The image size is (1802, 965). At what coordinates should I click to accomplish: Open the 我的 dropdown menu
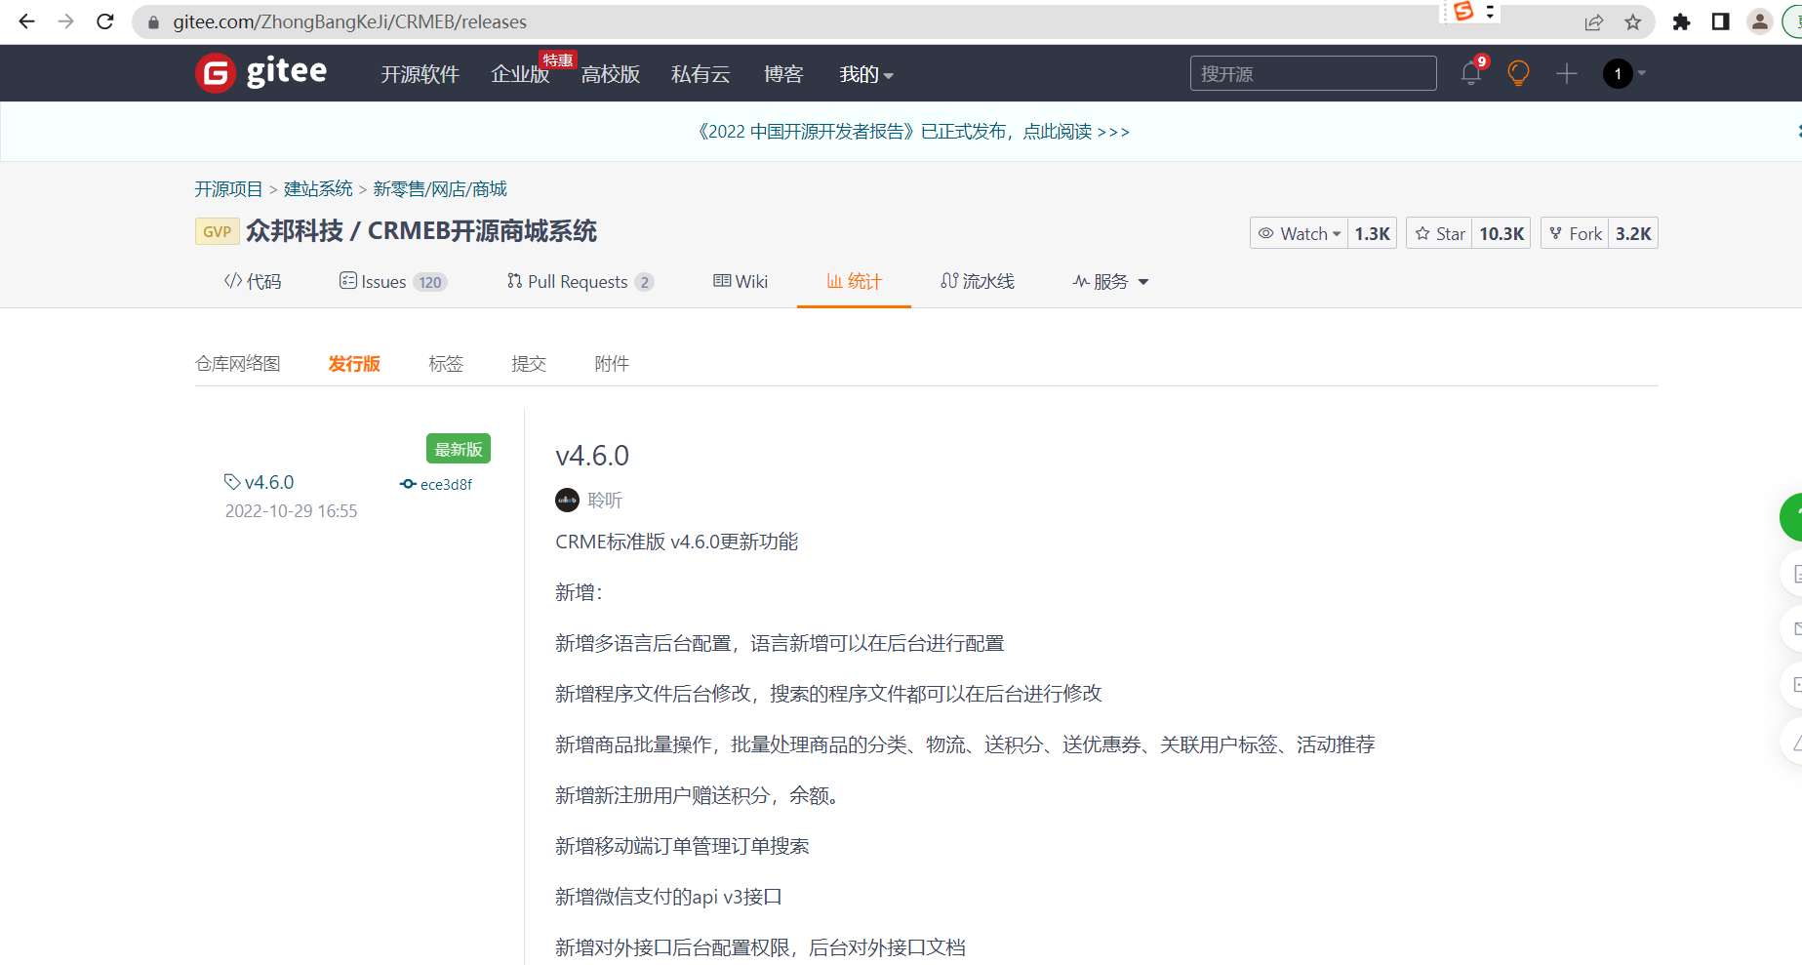tap(866, 74)
